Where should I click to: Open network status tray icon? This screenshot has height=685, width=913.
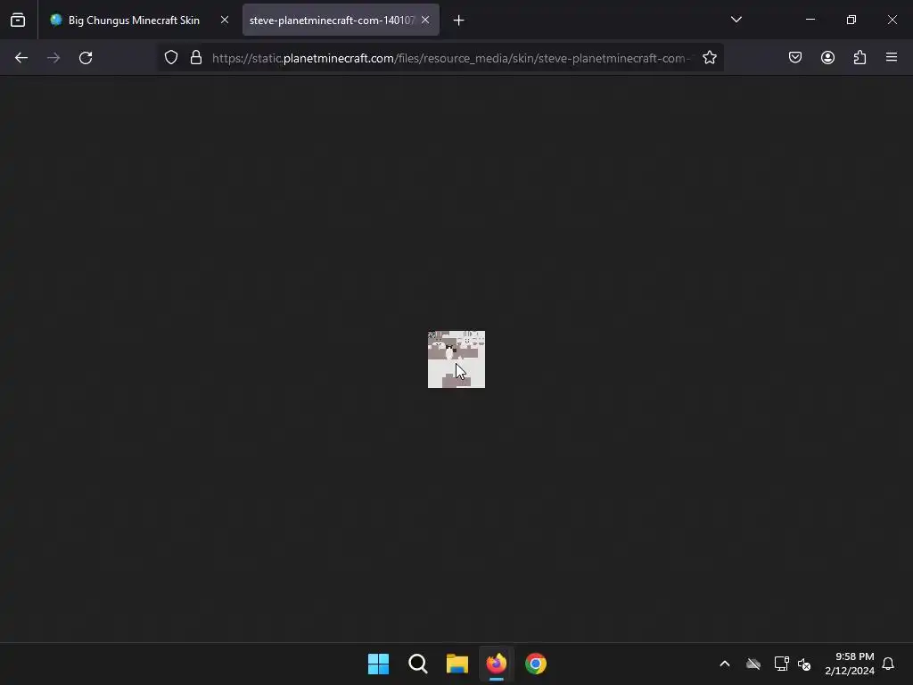tap(781, 664)
